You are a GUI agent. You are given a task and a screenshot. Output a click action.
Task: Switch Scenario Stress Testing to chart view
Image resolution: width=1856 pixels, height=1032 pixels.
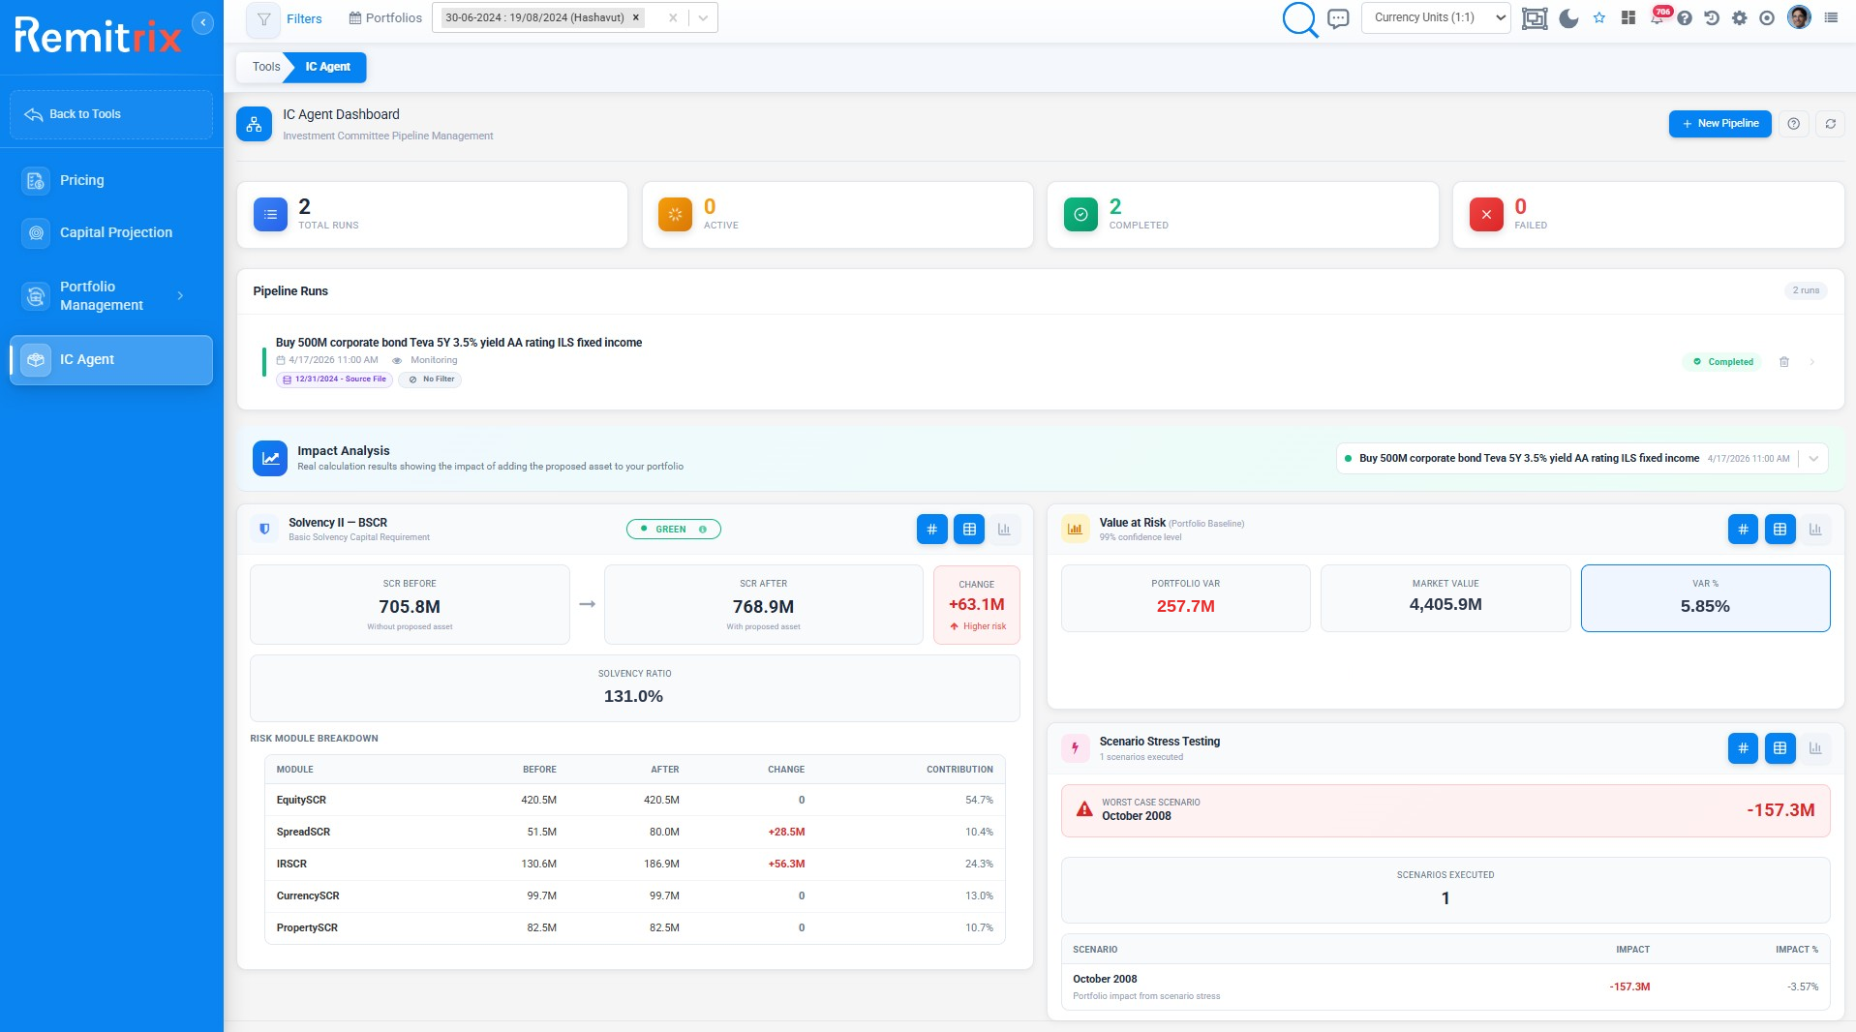tap(1815, 748)
